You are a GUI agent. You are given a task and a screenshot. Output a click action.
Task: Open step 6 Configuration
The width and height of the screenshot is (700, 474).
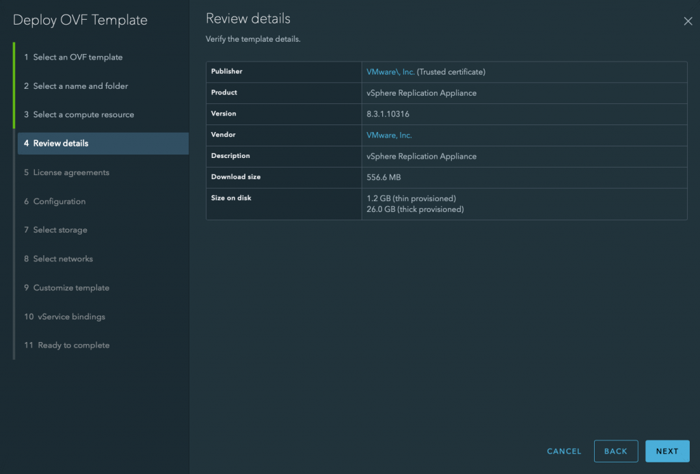[55, 201]
